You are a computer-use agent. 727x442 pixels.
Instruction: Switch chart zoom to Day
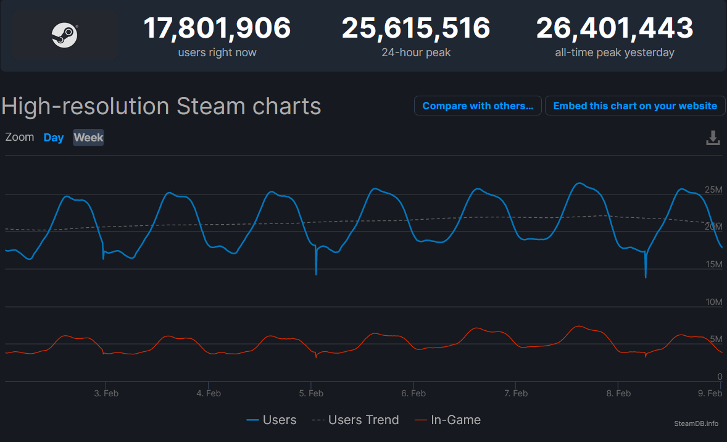(x=54, y=138)
